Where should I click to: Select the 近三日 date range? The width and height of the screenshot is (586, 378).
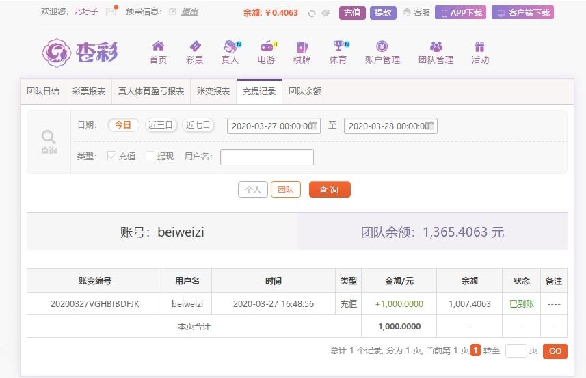point(161,125)
